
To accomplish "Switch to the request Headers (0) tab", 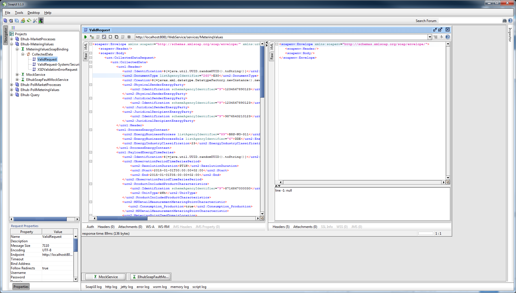I will point(106,227).
